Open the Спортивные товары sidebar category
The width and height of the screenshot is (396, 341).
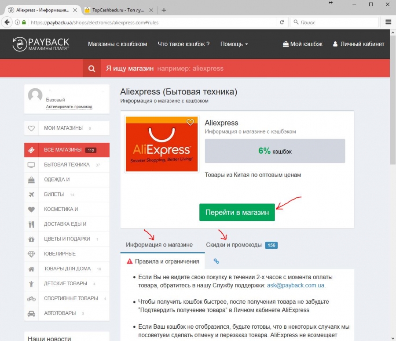67,298
